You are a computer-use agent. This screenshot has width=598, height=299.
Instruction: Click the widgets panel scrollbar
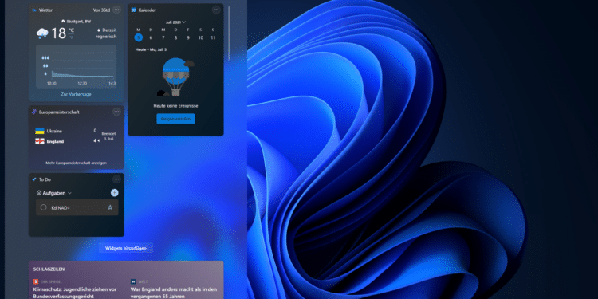coord(229,33)
